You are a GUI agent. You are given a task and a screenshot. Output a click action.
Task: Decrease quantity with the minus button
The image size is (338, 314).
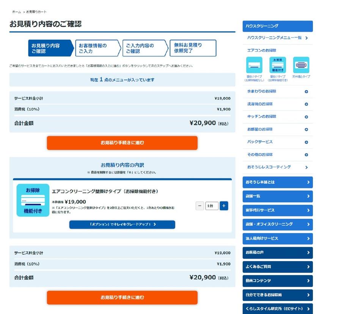(200, 206)
